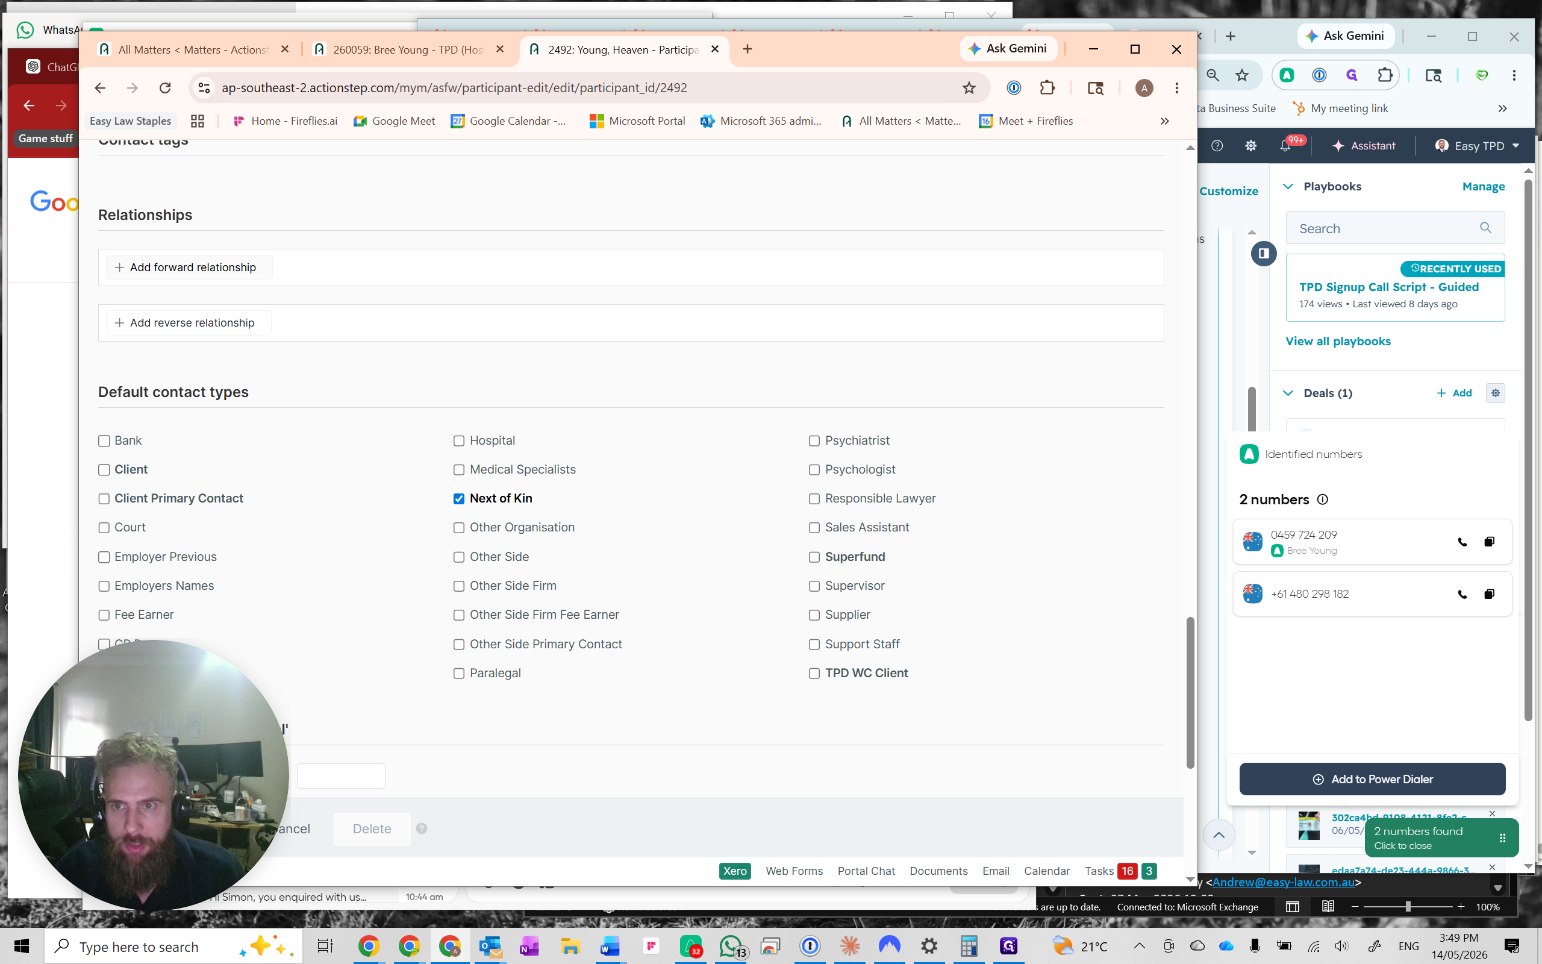Viewport: 1542px width, 964px height.
Task: Click the call icon for 0459 724 209
Action: point(1462,542)
